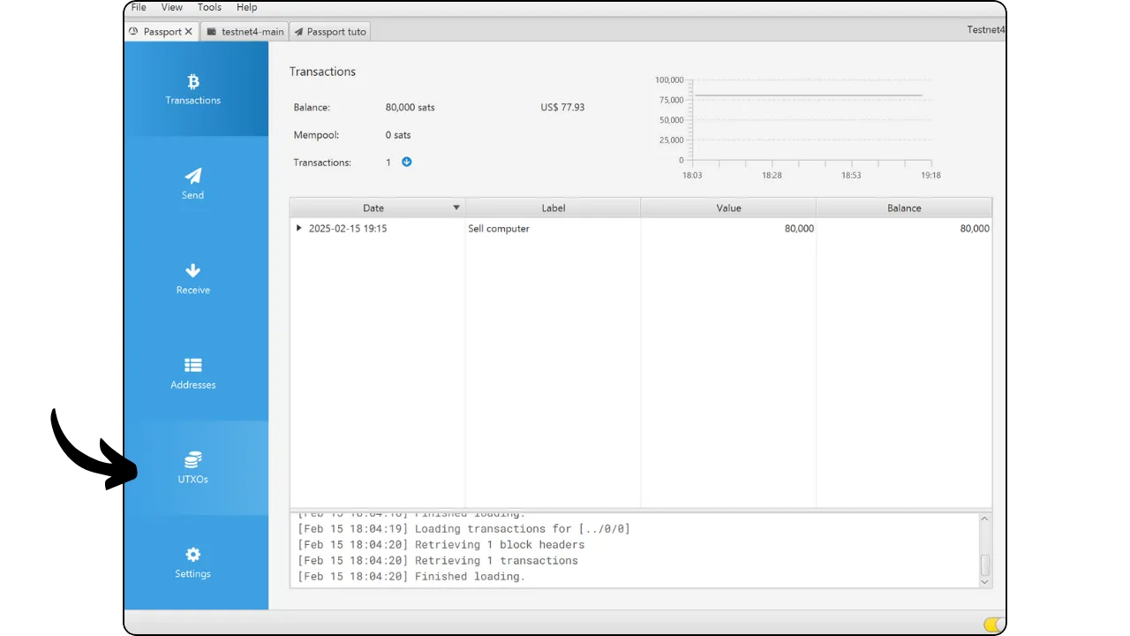
Task: Open the Tools menu
Action: click(x=209, y=7)
